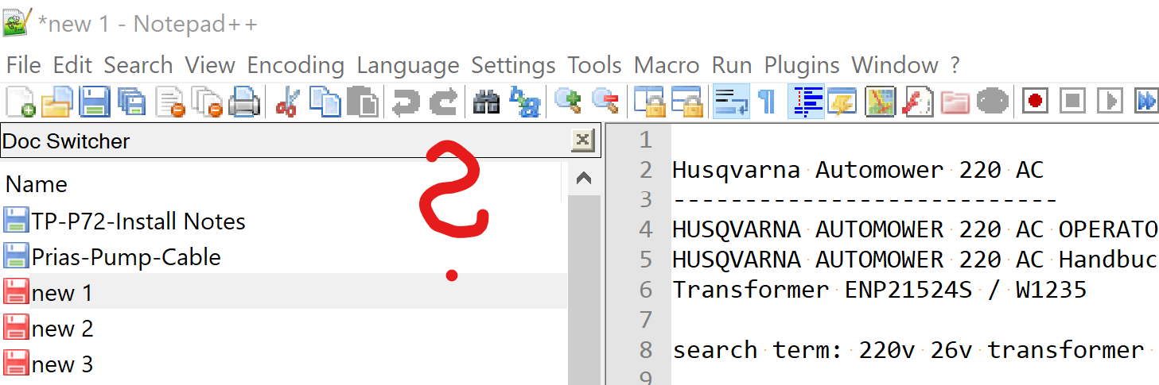Open the View menu
The image size is (1159, 385).
(210, 65)
